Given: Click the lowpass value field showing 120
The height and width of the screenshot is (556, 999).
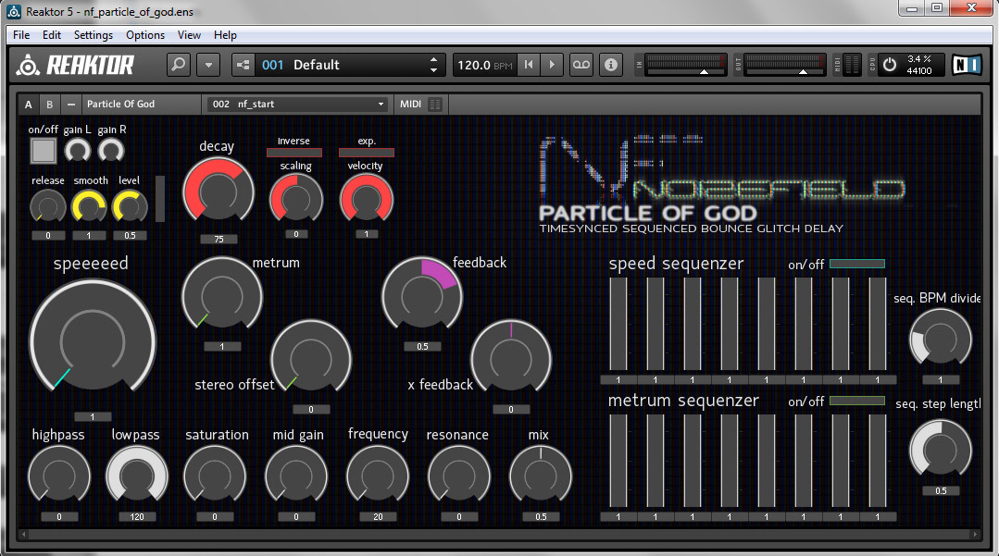Looking at the screenshot, I should coord(137,517).
